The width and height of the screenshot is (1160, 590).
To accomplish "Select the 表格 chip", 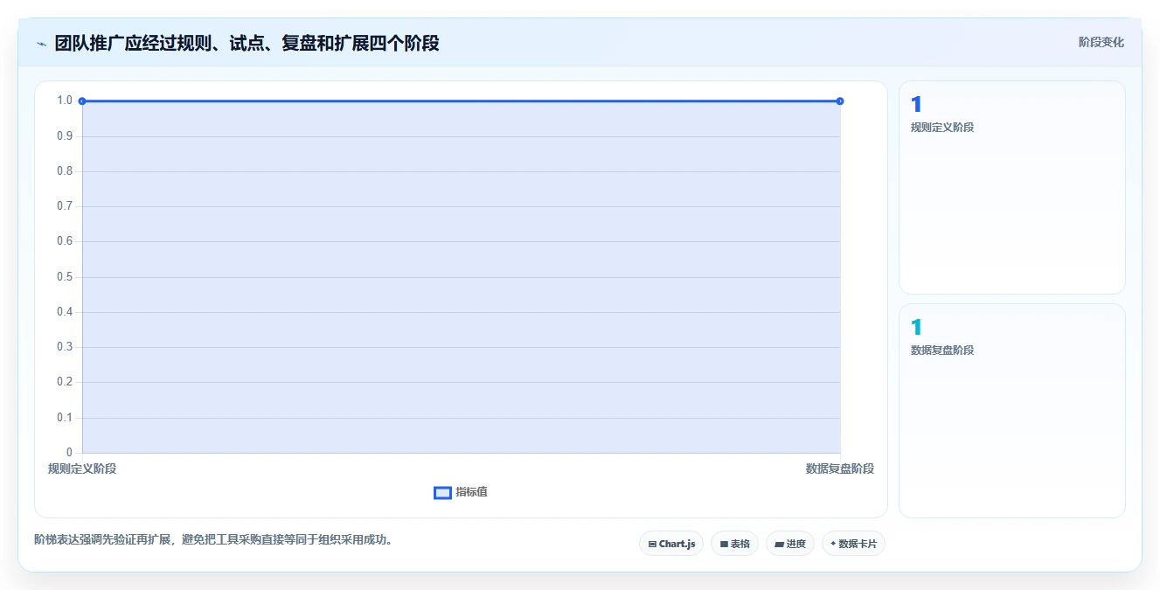I will [x=734, y=544].
